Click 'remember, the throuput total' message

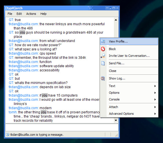50,58
